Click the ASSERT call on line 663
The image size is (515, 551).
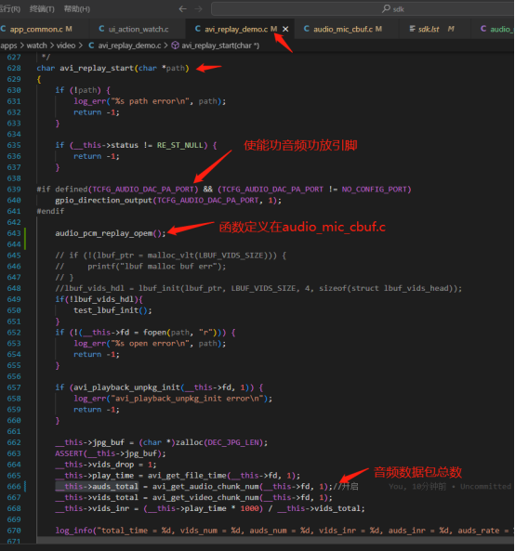coord(69,453)
